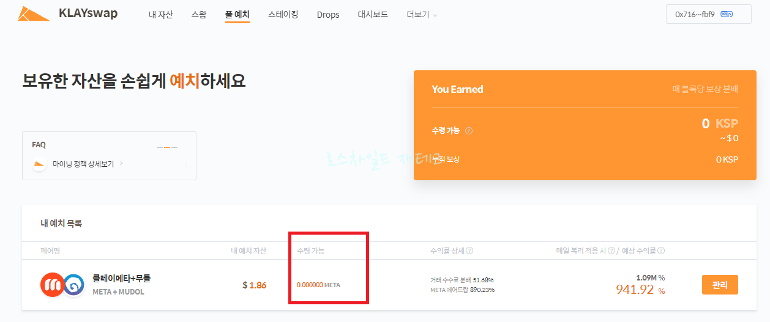Select the 풀 예치 tab
The height and width of the screenshot is (322, 770).
(x=237, y=15)
